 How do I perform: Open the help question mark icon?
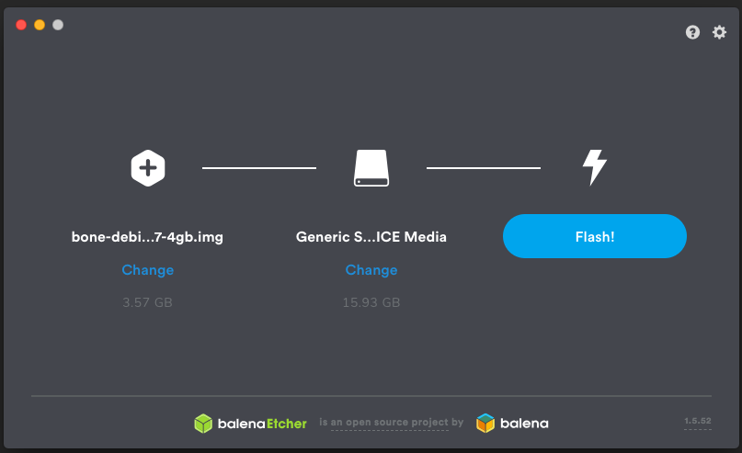[x=693, y=32]
